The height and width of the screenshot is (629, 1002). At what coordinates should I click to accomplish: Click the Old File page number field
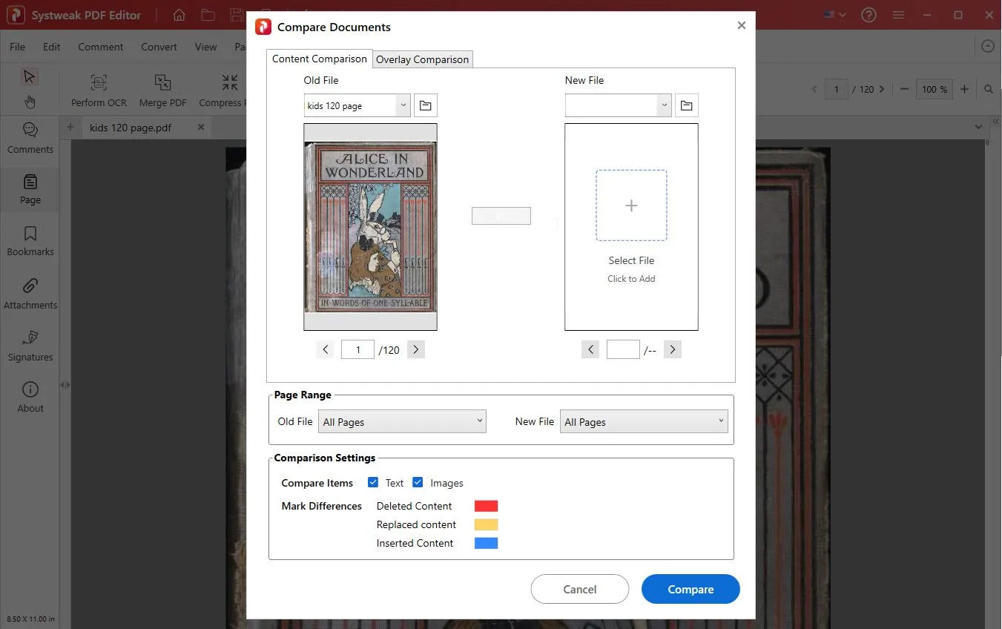(x=357, y=349)
